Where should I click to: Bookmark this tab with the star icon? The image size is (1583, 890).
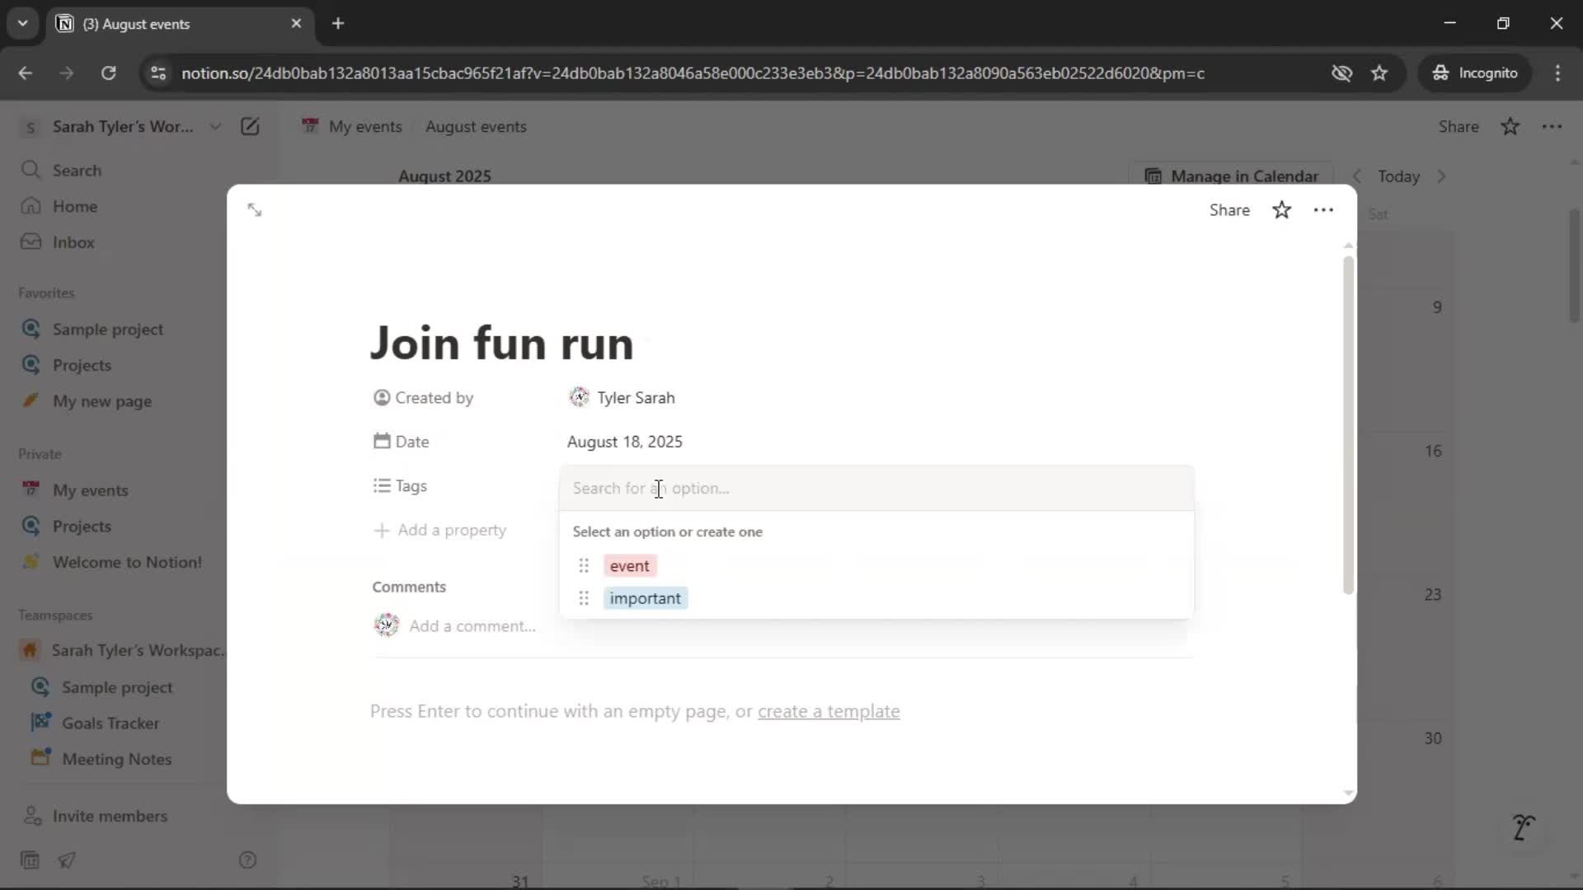pyautogui.click(x=1379, y=73)
